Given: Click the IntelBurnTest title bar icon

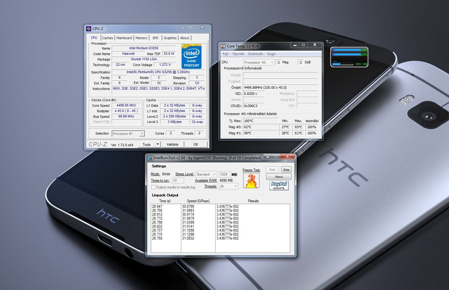Looking at the screenshot, I should coord(150,158).
